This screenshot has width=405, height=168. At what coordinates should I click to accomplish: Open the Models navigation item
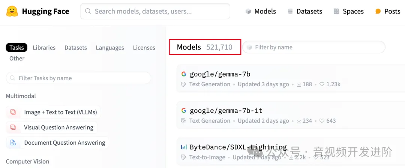[261, 11]
